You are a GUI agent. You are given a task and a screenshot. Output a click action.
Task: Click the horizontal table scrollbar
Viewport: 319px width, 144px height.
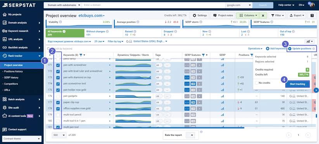click(x=179, y=128)
